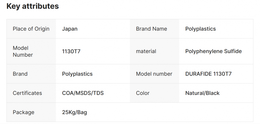
Task: Click the Natural/Black color value
Action: 202,93
